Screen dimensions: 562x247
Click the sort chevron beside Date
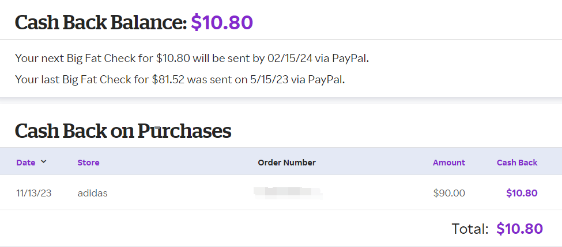[44, 162]
